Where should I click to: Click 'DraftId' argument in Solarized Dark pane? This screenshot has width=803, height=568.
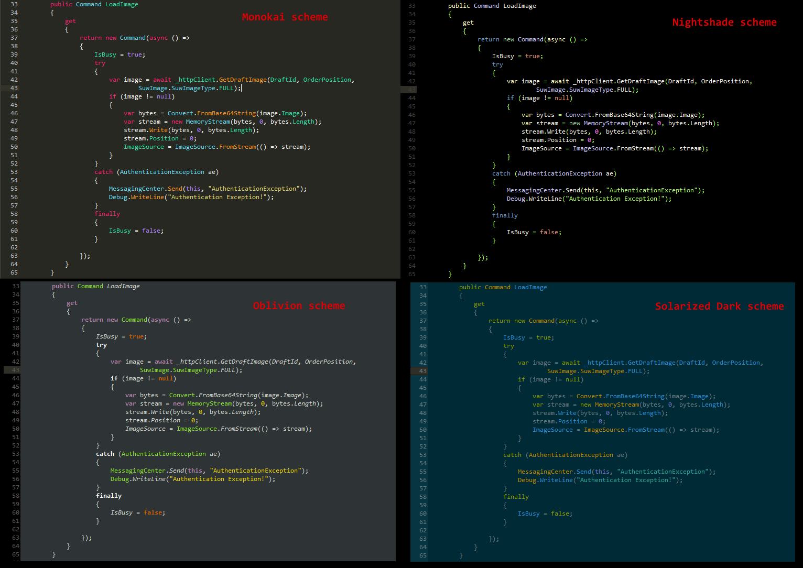[x=692, y=363]
